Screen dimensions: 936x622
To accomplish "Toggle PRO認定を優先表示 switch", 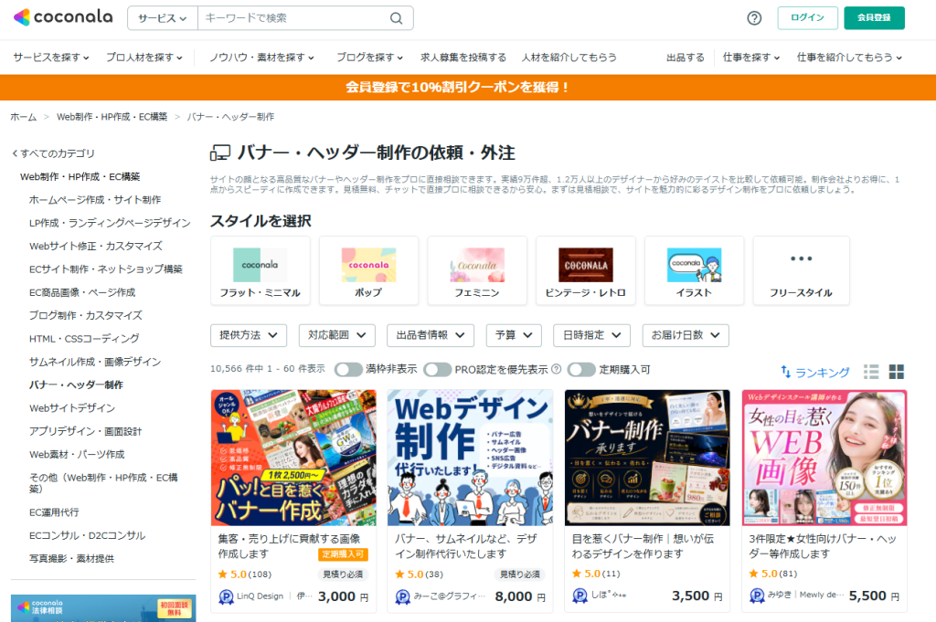I will (x=438, y=370).
